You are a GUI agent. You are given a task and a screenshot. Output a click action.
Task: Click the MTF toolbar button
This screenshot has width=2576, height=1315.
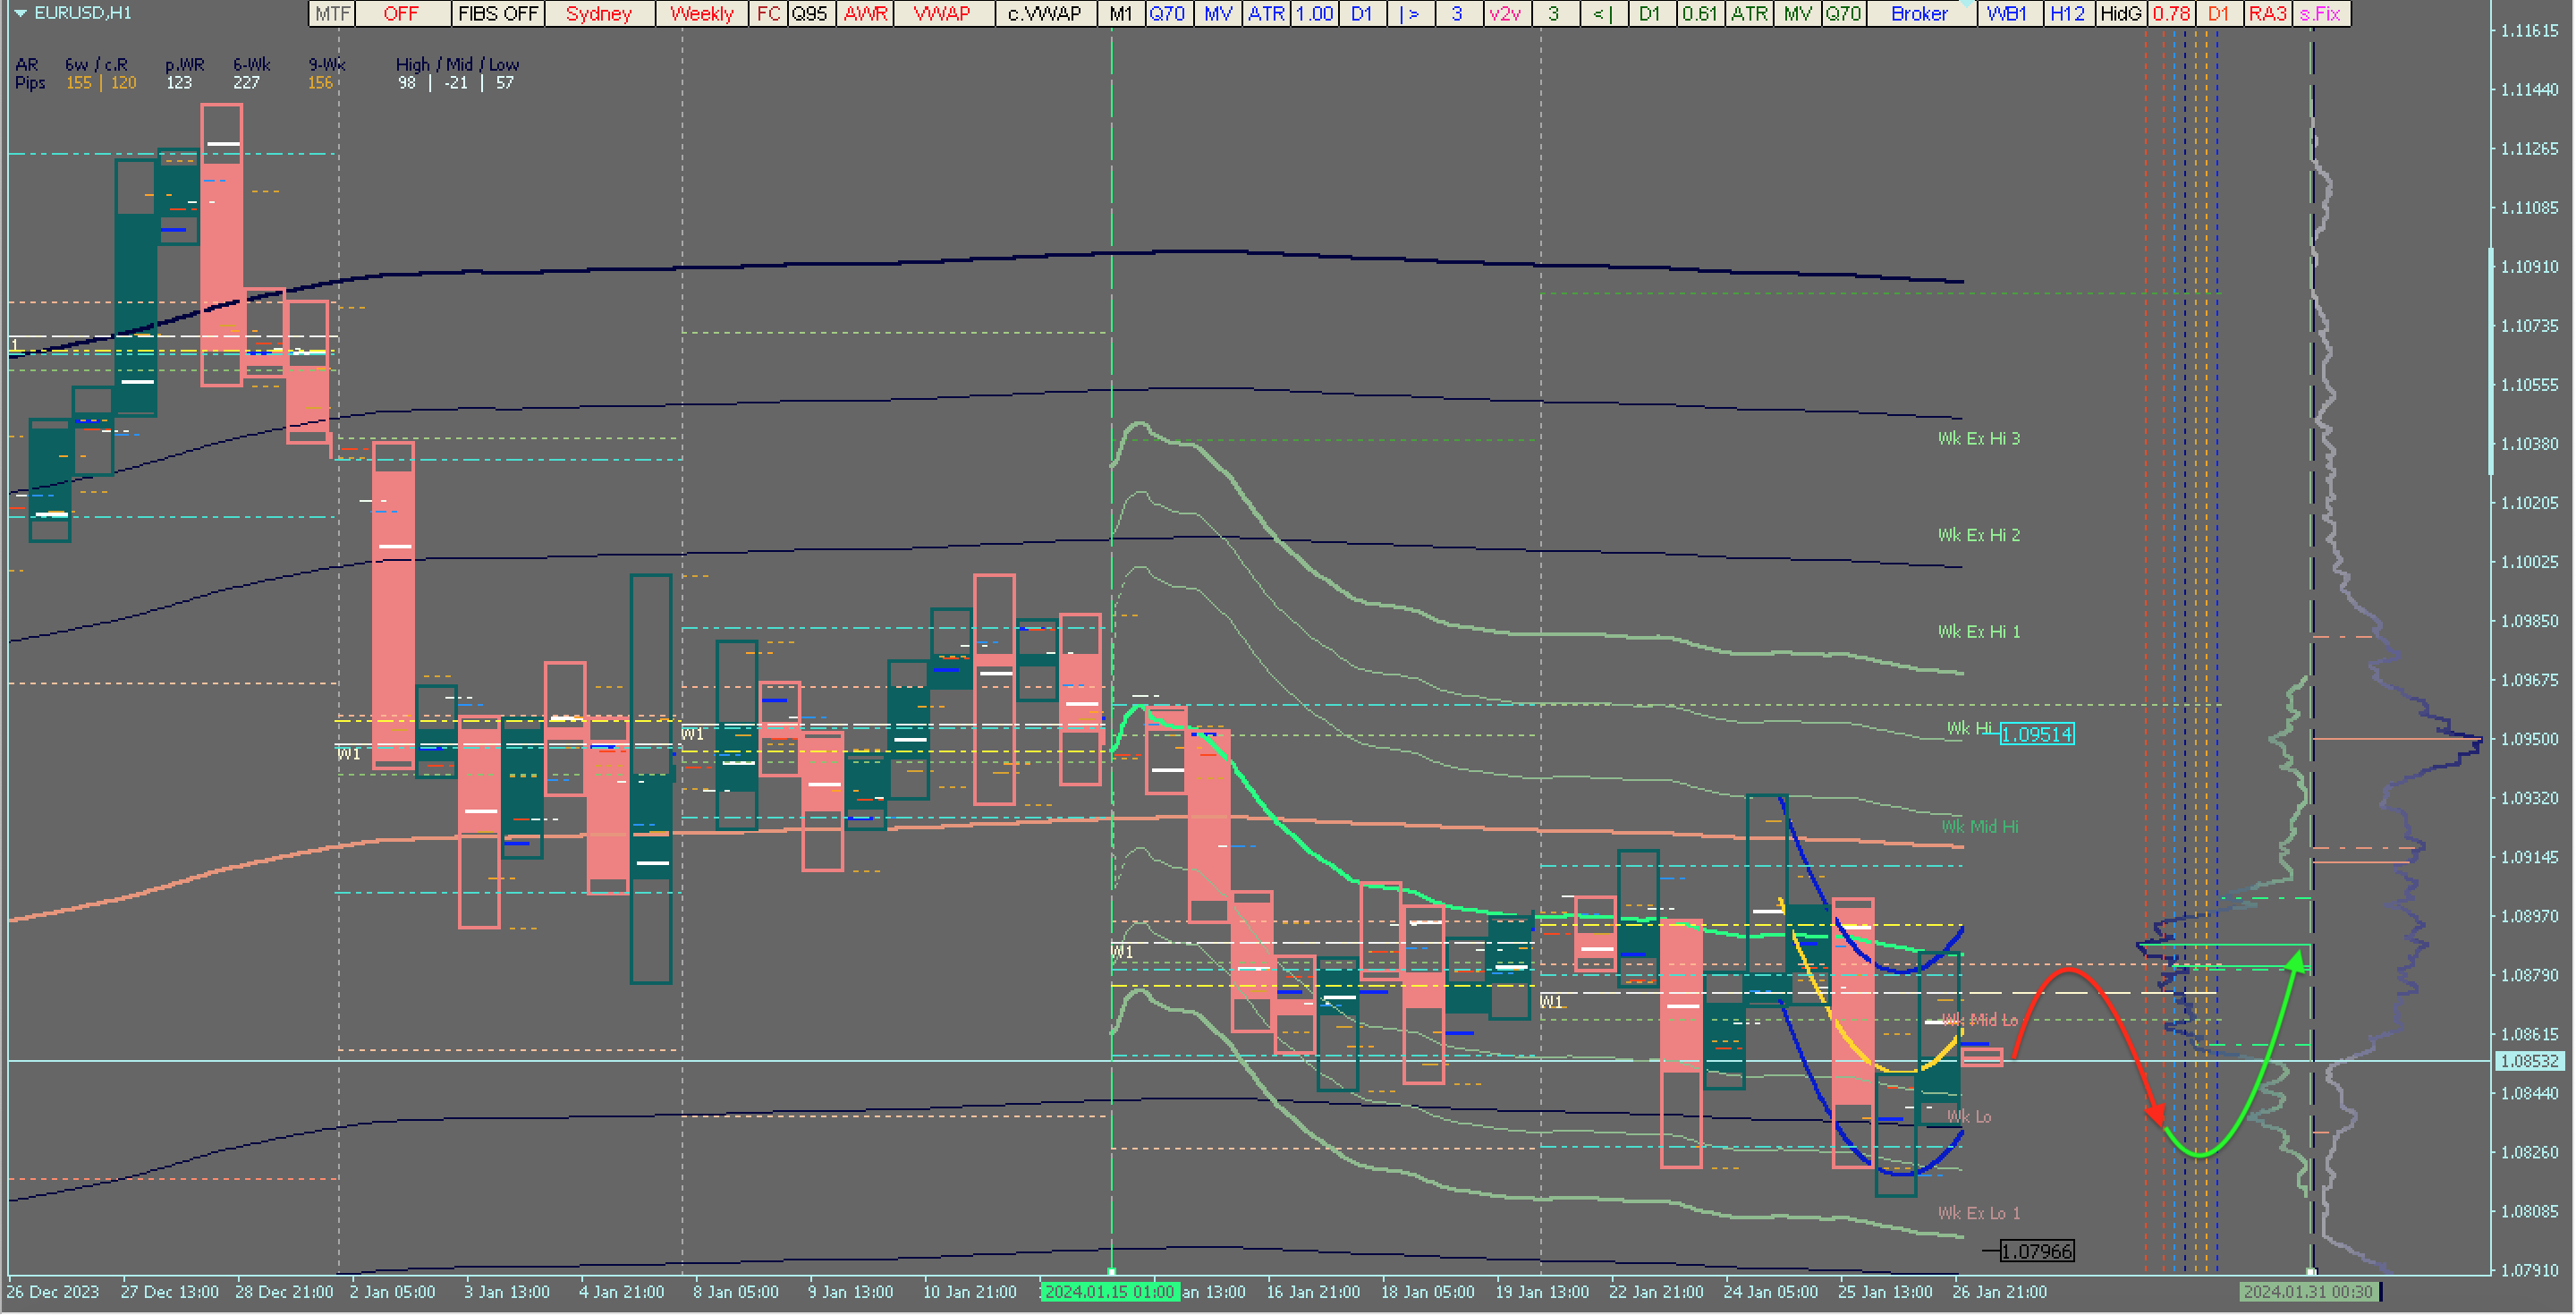[332, 14]
